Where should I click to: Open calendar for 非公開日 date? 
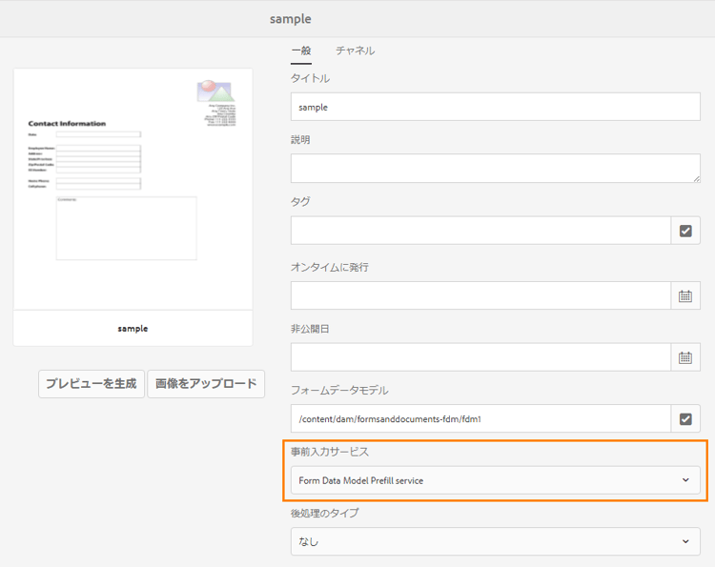click(685, 357)
